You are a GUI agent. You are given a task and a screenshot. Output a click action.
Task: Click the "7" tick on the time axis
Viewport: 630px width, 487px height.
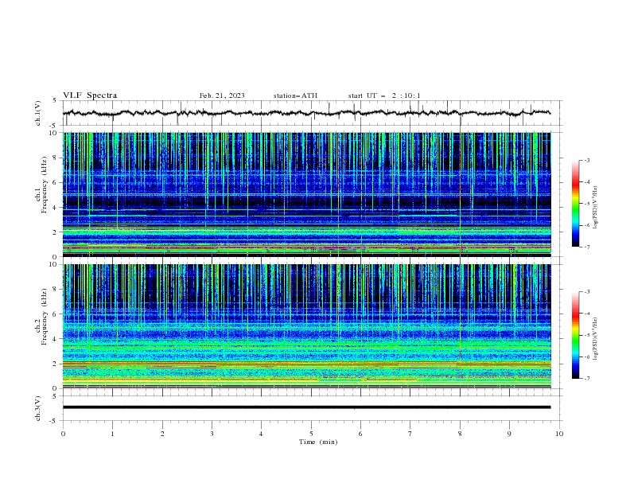[x=410, y=434]
